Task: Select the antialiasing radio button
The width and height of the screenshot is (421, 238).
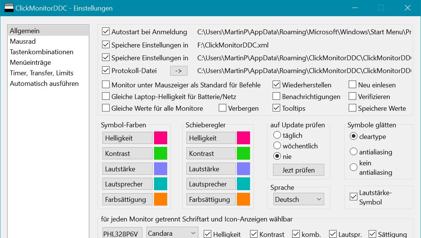Action: pyautogui.click(x=354, y=152)
